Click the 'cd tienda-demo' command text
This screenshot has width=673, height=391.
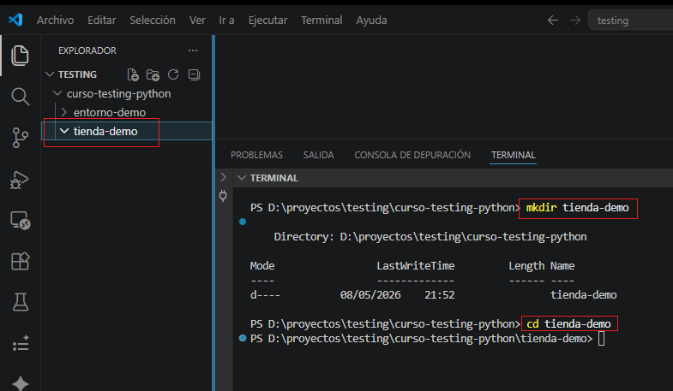[568, 323]
